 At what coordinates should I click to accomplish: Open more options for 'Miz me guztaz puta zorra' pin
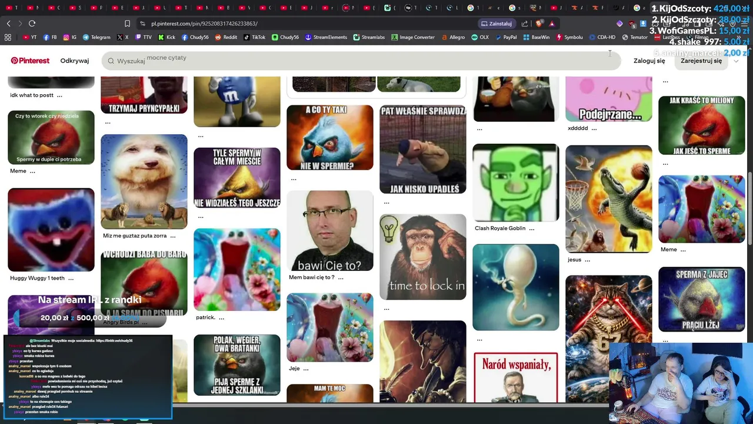[x=172, y=236]
